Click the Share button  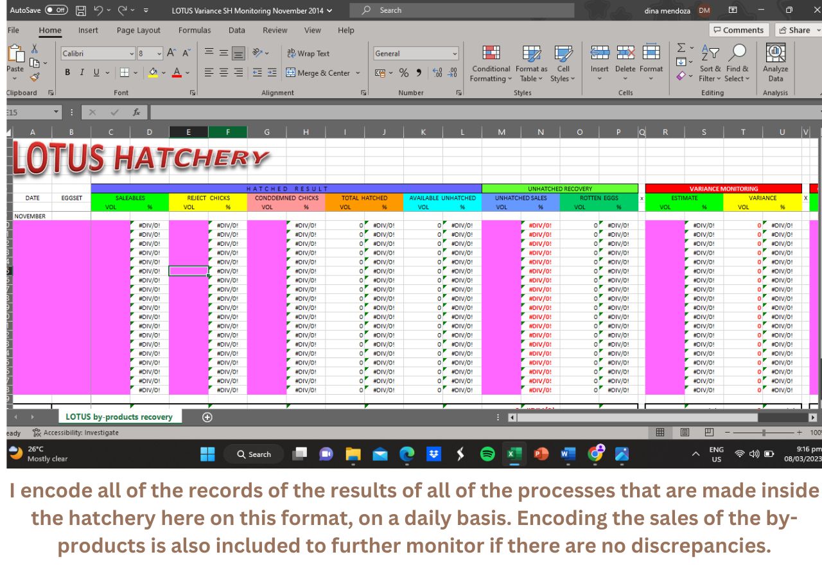[x=798, y=30]
